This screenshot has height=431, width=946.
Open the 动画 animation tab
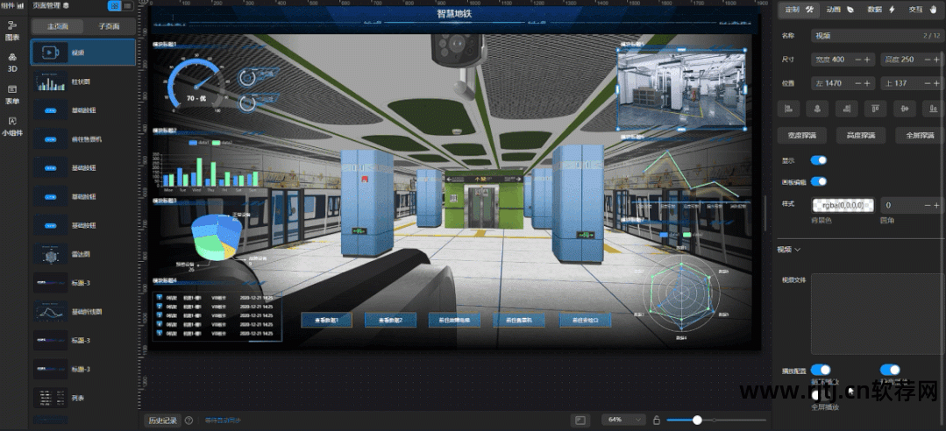[841, 10]
